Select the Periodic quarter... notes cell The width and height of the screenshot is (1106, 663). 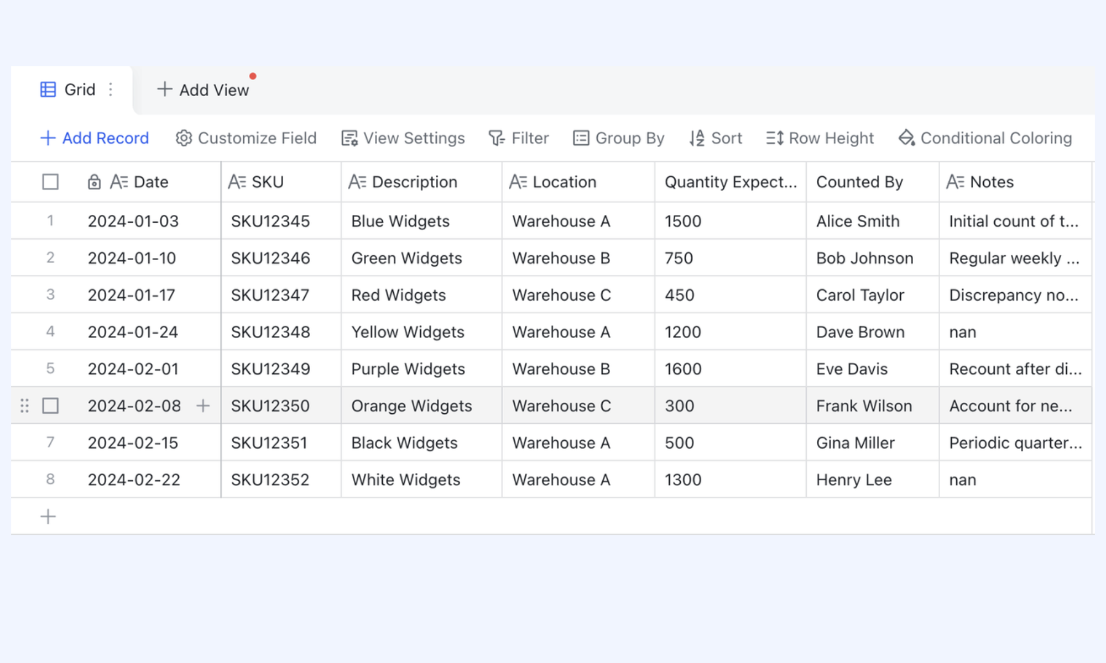[x=1016, y=443]
